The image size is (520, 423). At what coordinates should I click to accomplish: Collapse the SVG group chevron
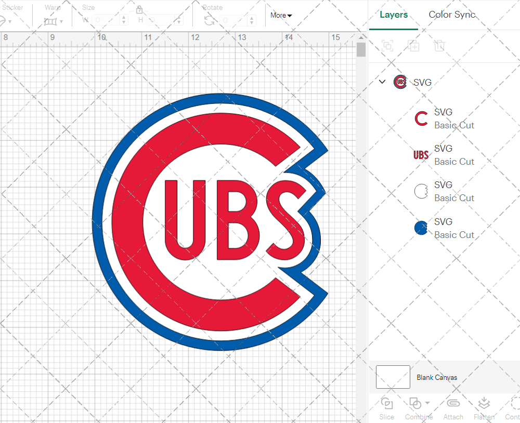[382, 82]
